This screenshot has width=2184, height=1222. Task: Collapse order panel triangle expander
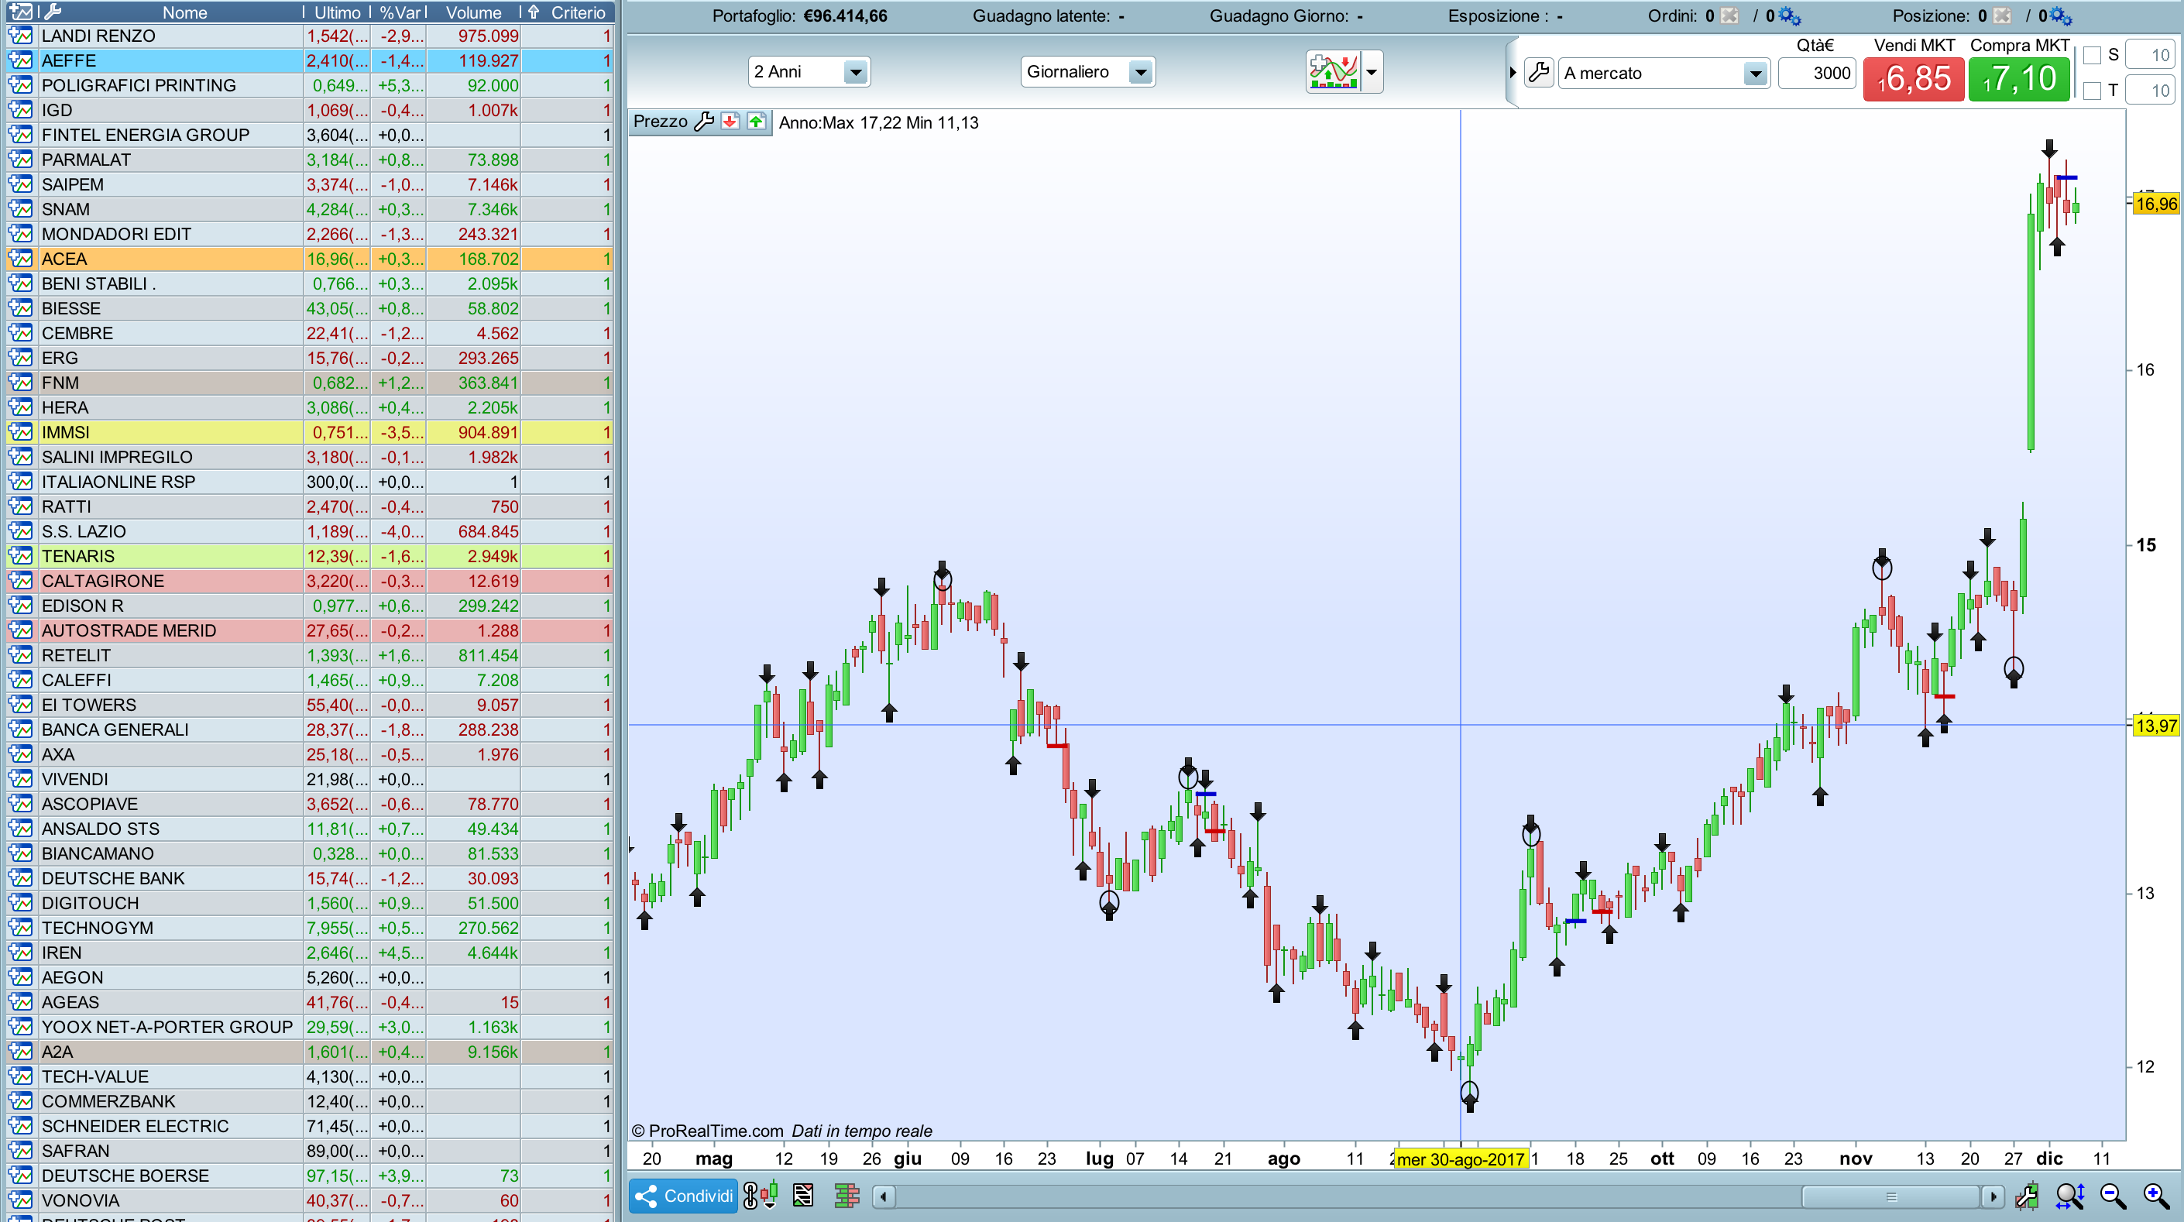point(1513,73)
